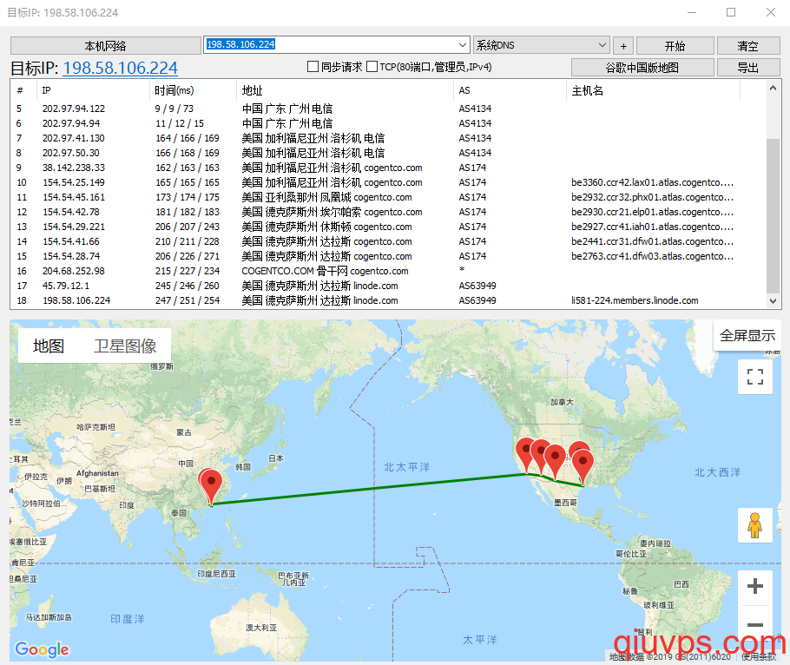The image size is (790, 665).
Task: Click the route table scrollbar up arrow
Action: tap(773, 89)
